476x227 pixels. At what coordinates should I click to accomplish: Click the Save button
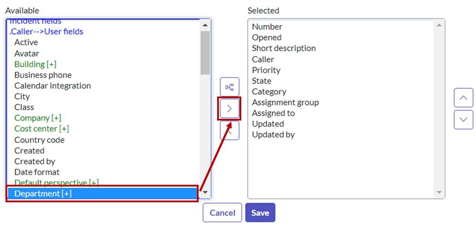(260, 213)
